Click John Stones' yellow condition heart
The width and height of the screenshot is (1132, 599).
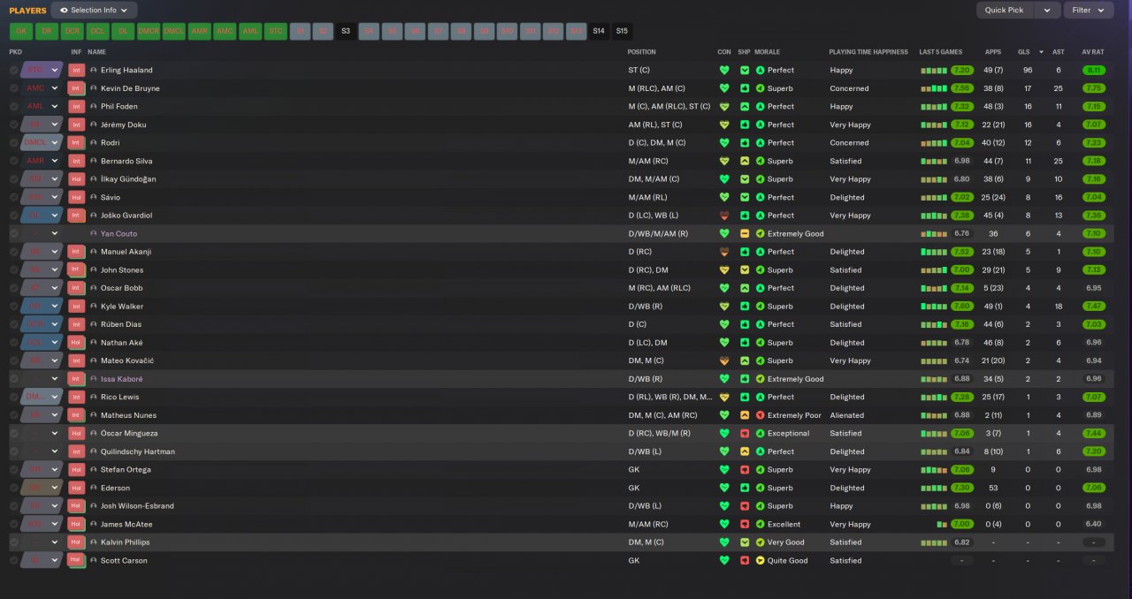point(724,269)
